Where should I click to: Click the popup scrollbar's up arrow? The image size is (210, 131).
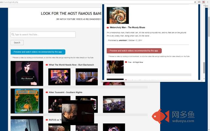coord(204,6)
